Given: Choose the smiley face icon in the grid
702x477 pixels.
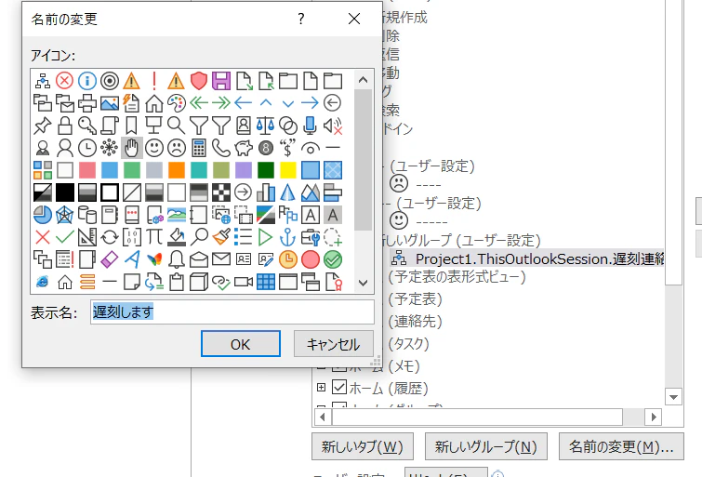Looking at the screenshot, I should [x=154, y=148].
